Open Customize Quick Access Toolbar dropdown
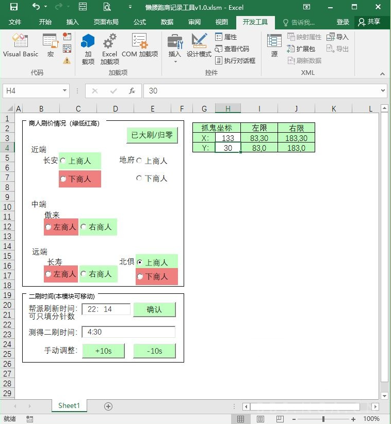This screenshot has height=424, width=391. [x=130, y=7]
